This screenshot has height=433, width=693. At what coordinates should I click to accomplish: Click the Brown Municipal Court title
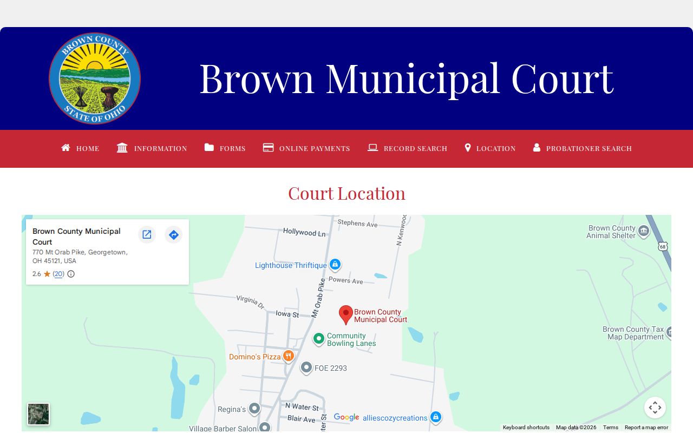coord(406,78)
